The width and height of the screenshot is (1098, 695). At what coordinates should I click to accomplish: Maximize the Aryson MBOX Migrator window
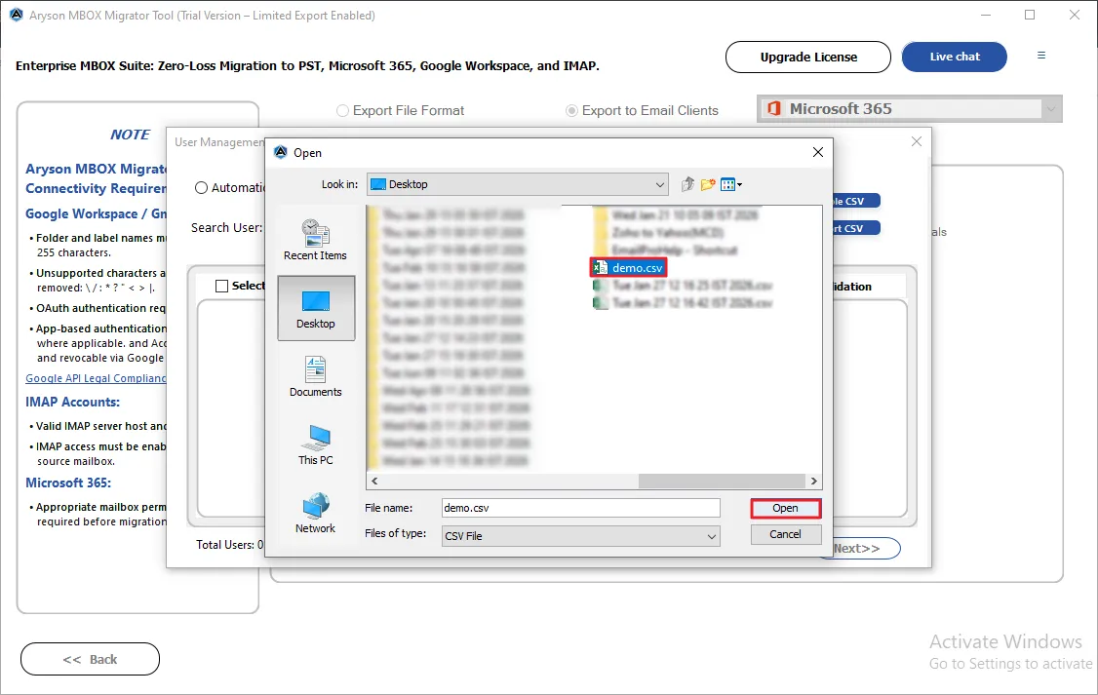1030,15
